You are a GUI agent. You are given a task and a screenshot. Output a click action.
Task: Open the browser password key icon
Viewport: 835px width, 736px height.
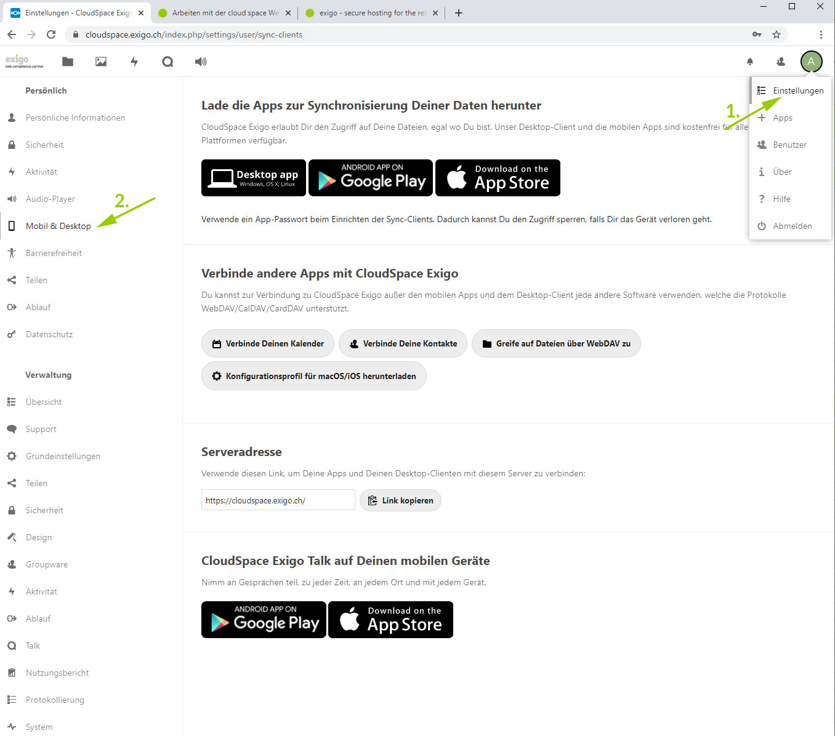[x=757, y=34]
